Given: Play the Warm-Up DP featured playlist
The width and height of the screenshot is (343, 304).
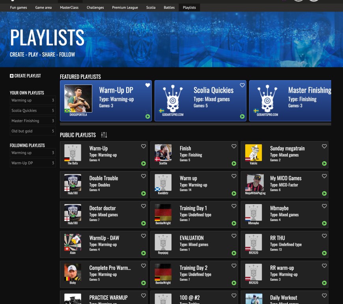Looking at the screenshot, I should tap(147, 116).
